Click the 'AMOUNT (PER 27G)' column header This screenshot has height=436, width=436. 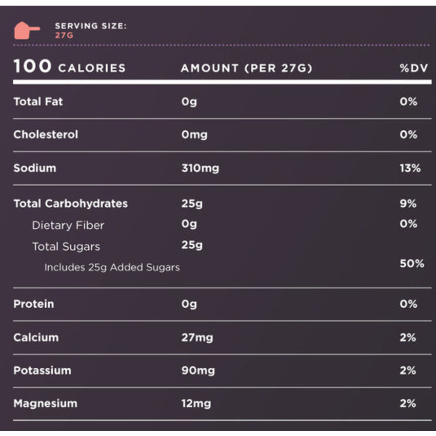pos(246,68)
